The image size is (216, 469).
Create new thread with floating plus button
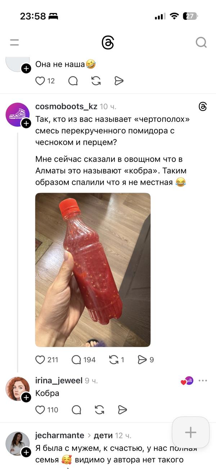190,432
